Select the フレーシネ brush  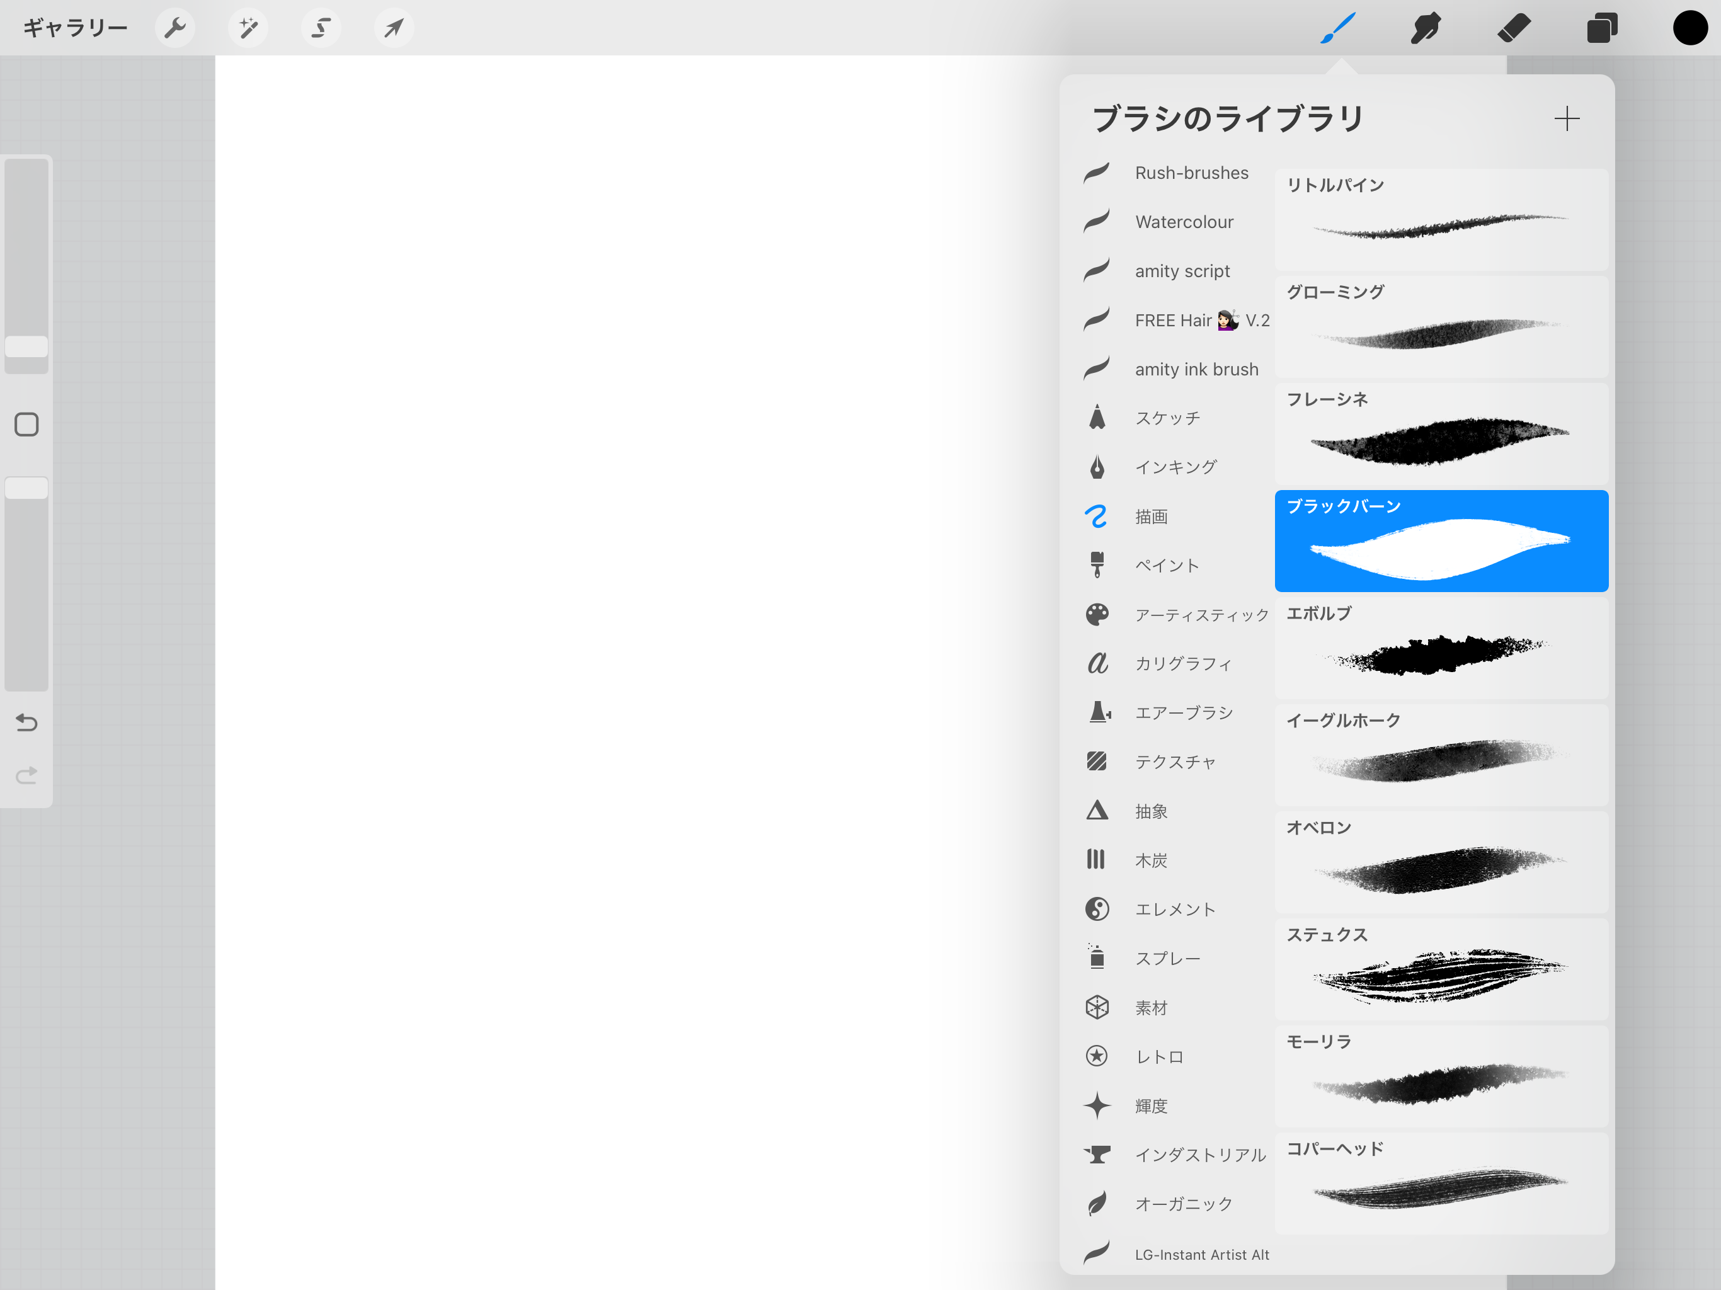click(x=1441, y=434)
